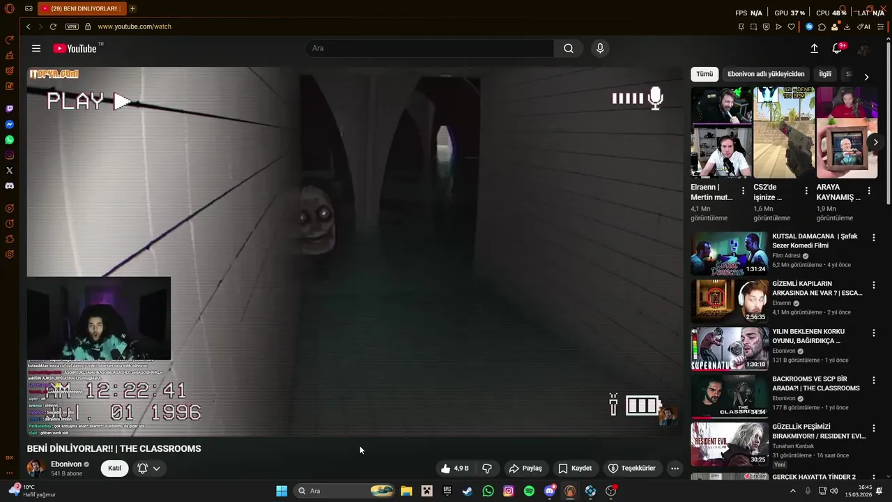Viewport: 892px width, 502px height.
Task: Open the YouTube account avatar menu
Action: [864, 48]
